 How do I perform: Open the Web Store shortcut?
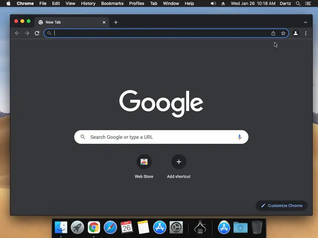[x=144, y=166]
